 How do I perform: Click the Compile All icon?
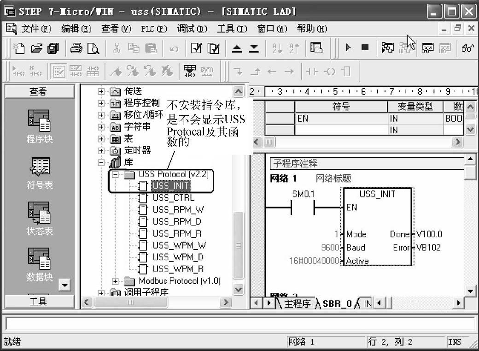(x=213, y=48)
